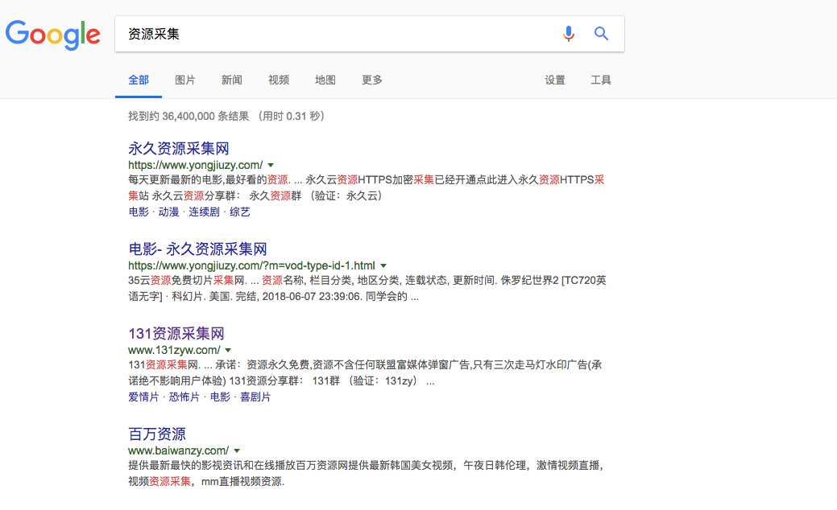Switch to the 新闻 tab
The image size is (837, 510).
pos(232,80)
